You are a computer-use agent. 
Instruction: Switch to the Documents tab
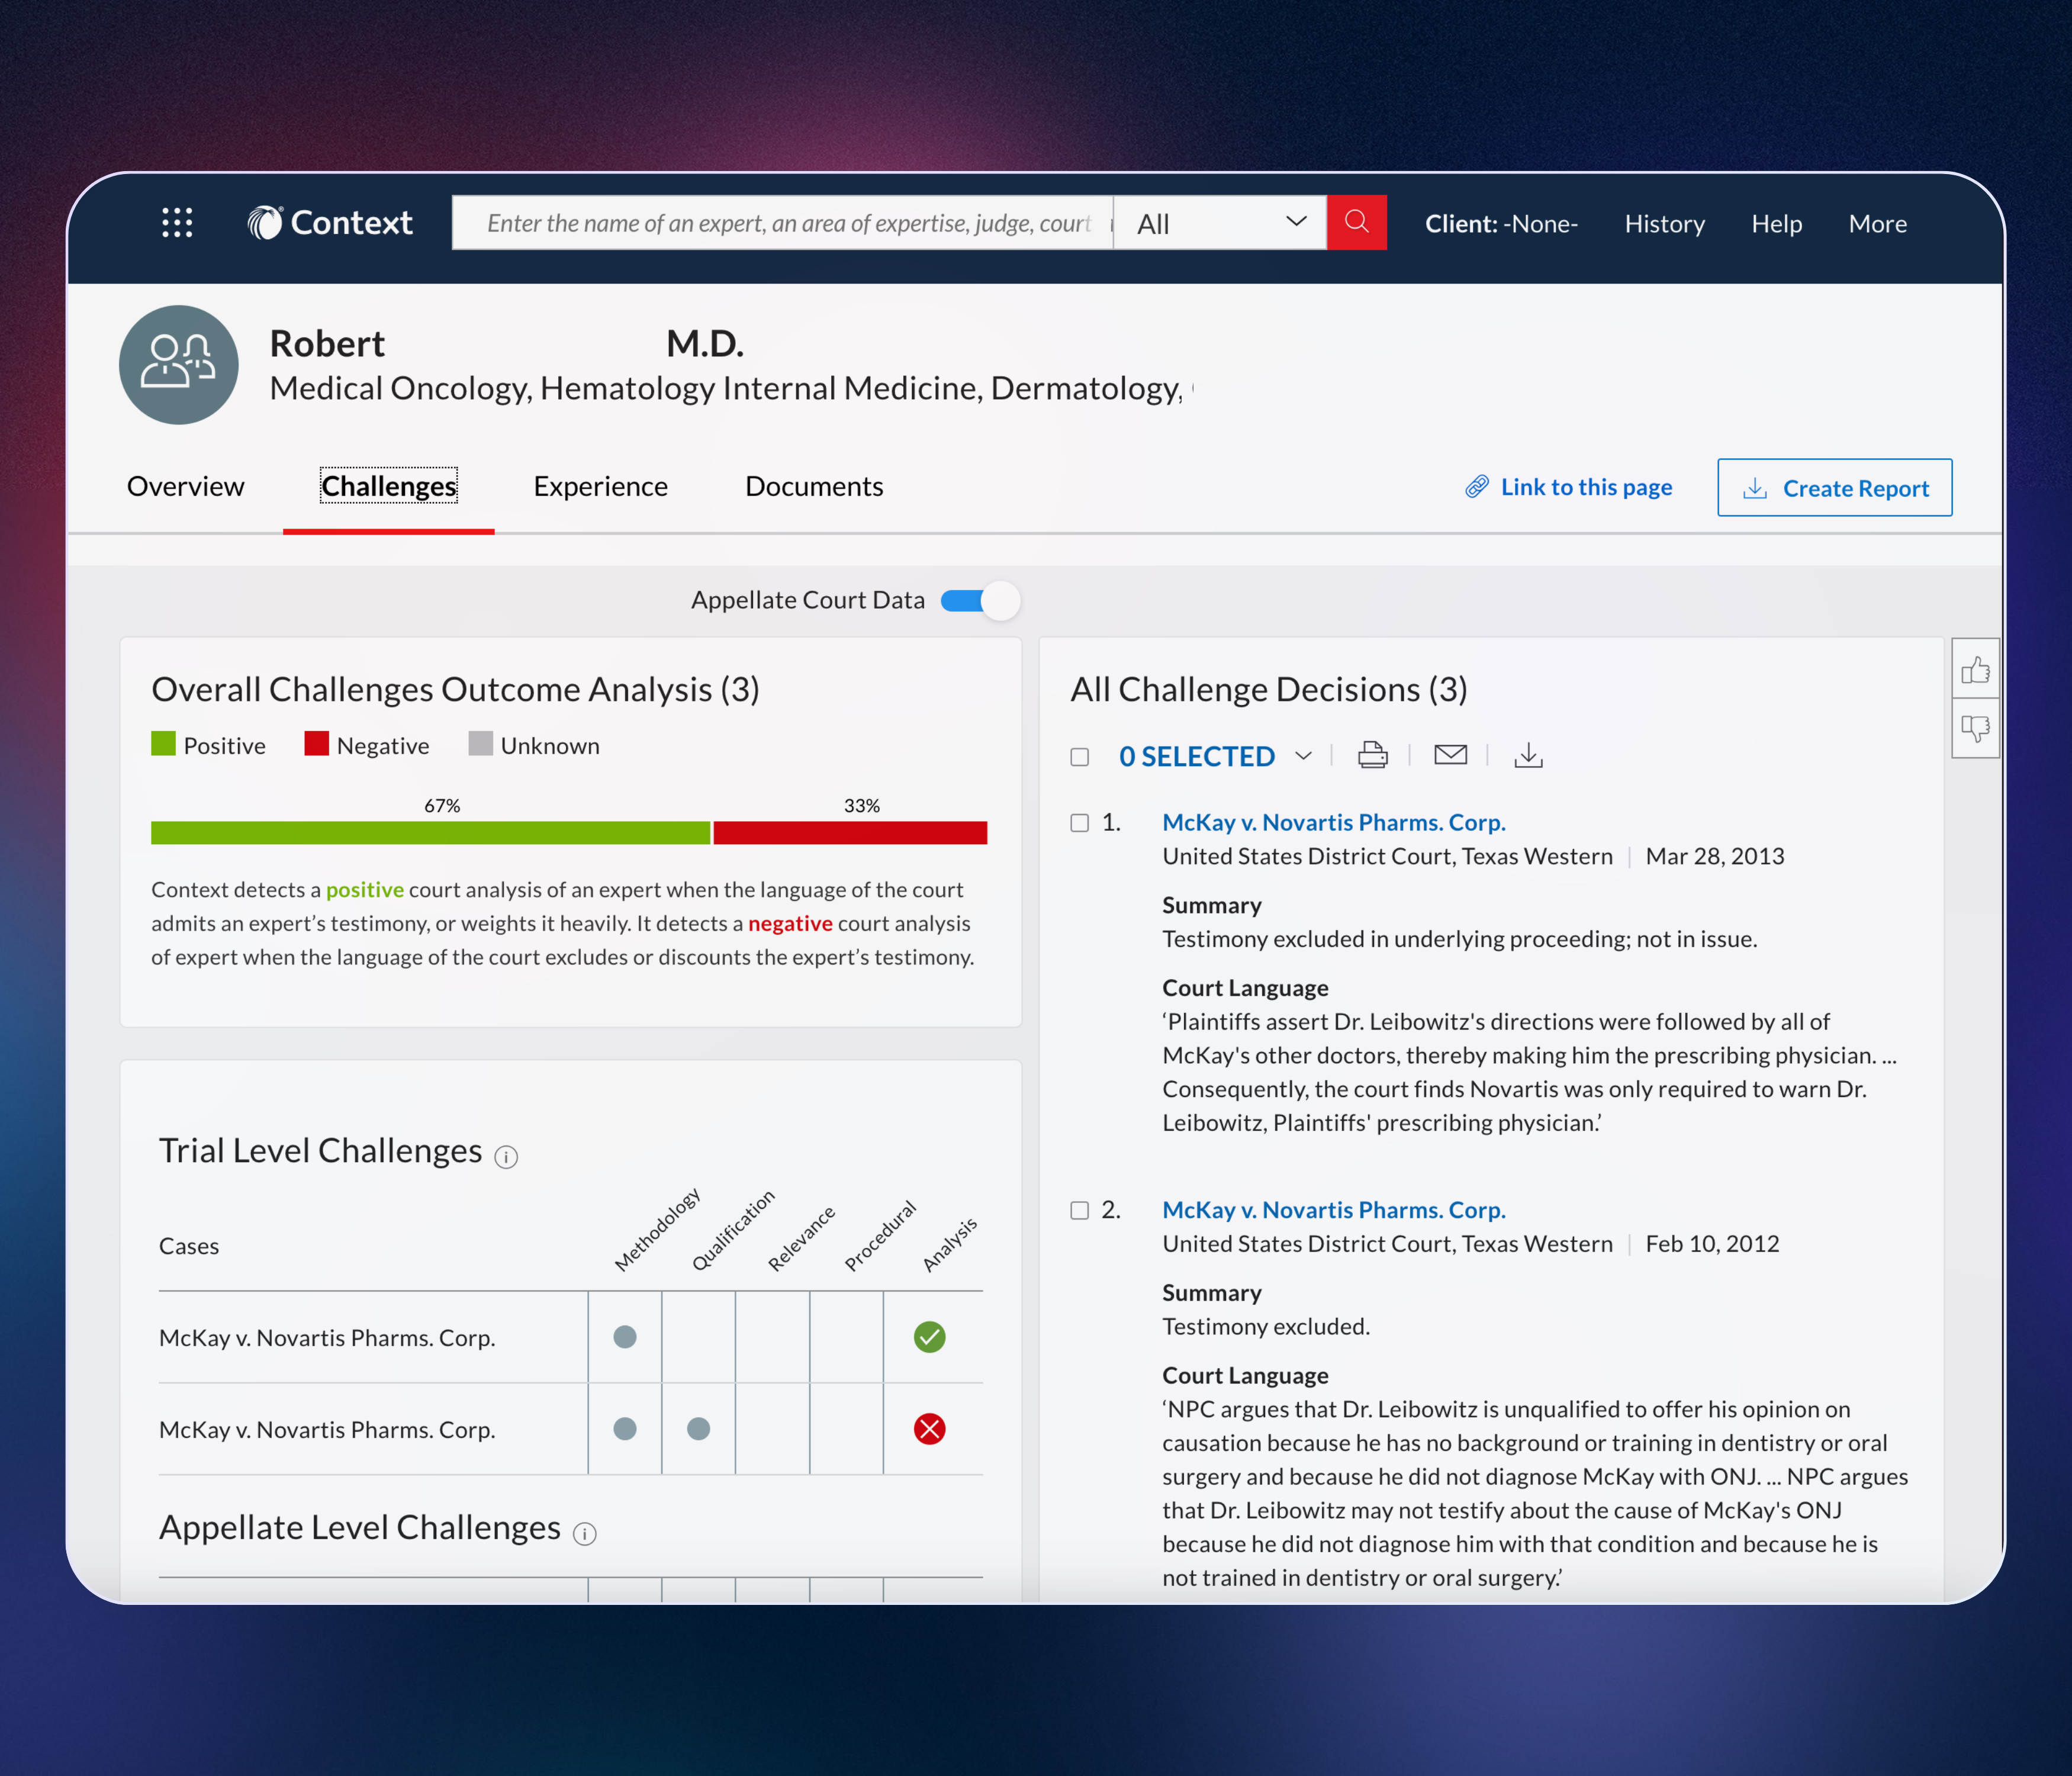[x=814, y=486]
